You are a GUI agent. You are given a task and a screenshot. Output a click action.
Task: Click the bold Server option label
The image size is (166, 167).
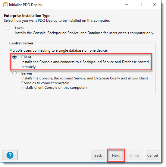coord(27,73)
